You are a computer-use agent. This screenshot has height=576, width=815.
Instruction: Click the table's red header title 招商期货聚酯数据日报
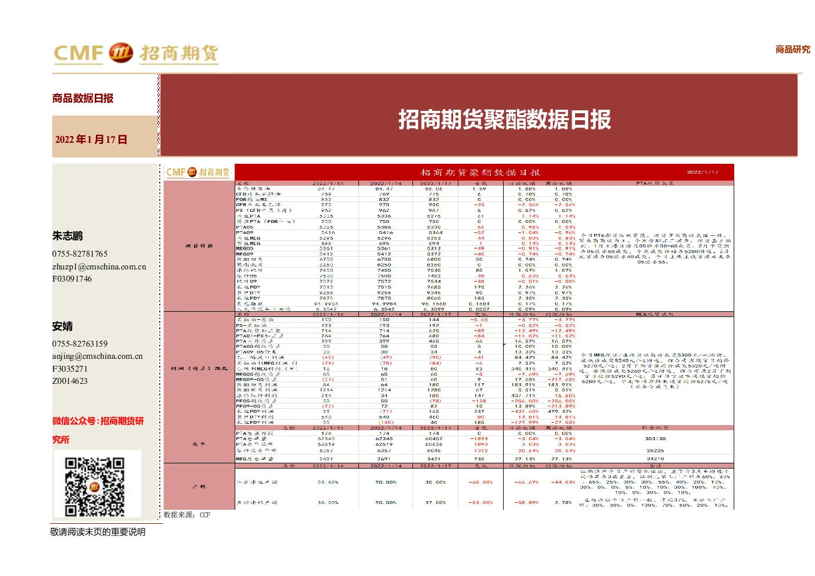480,172
